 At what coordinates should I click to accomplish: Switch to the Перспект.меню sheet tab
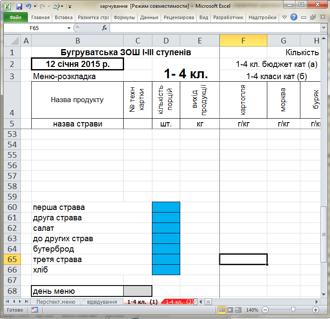click(56, 302)
